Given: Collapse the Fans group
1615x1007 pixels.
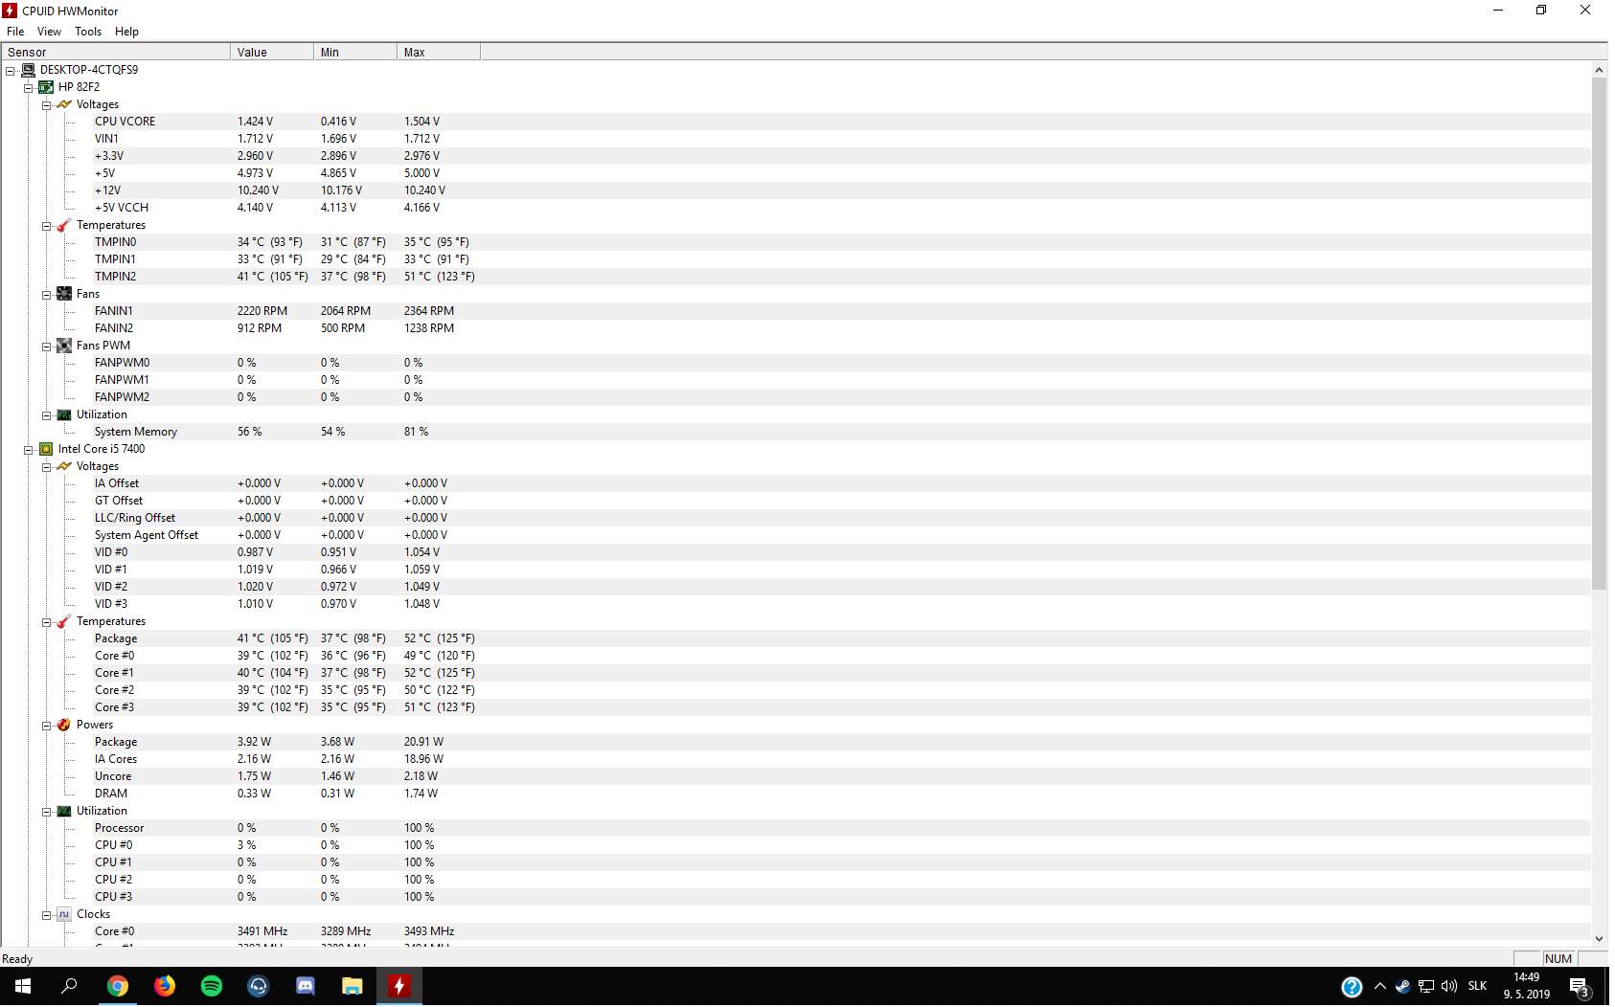Looking at the screenshot, I should pos(46,295).
